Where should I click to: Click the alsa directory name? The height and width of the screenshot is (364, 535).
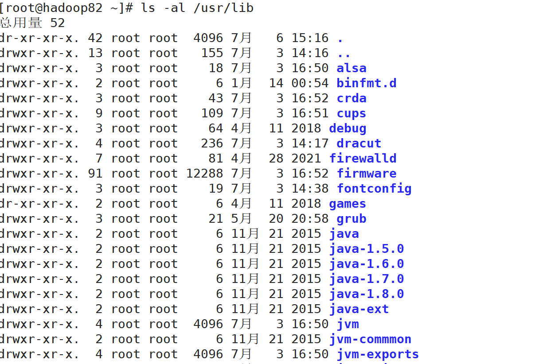point(351,68)
